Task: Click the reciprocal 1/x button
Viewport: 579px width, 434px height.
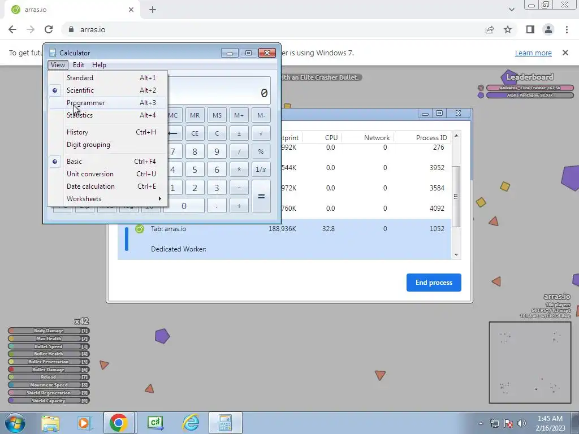Action: (x=261, y=170)
